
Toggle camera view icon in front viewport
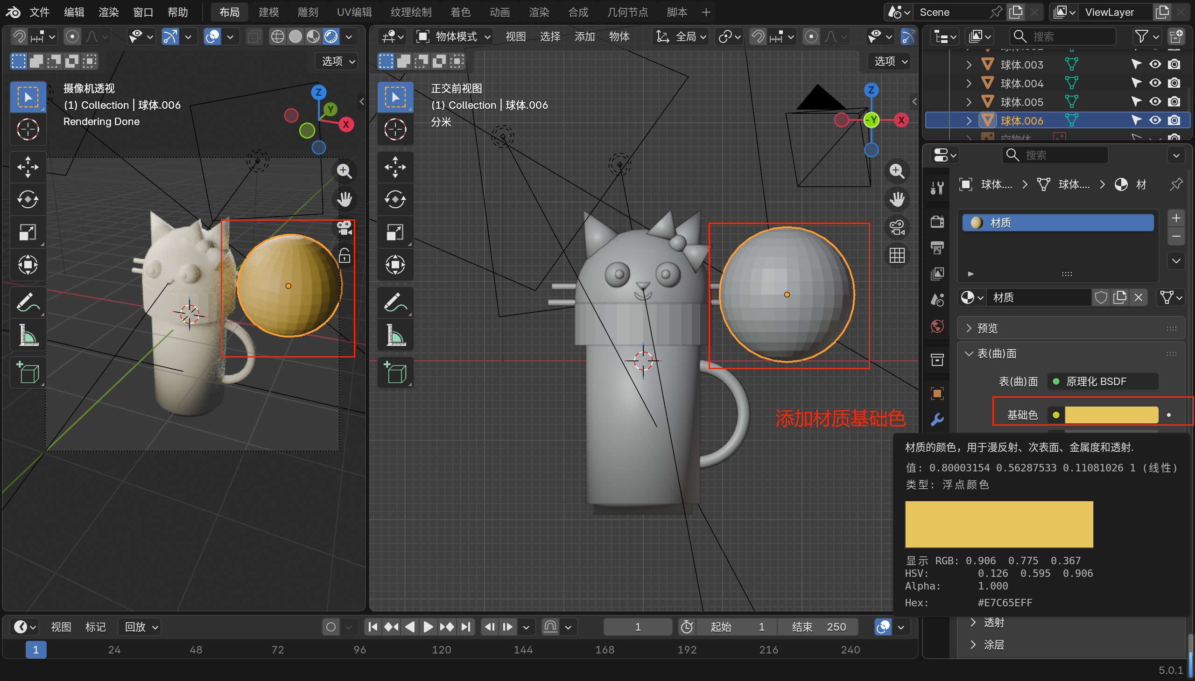pyautogui.click(x=897, y=228)
